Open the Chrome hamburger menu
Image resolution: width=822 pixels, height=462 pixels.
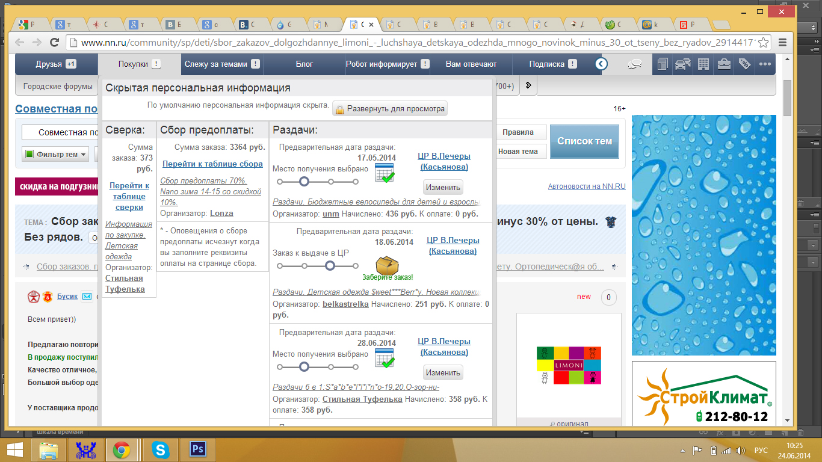tap(782, 43)
